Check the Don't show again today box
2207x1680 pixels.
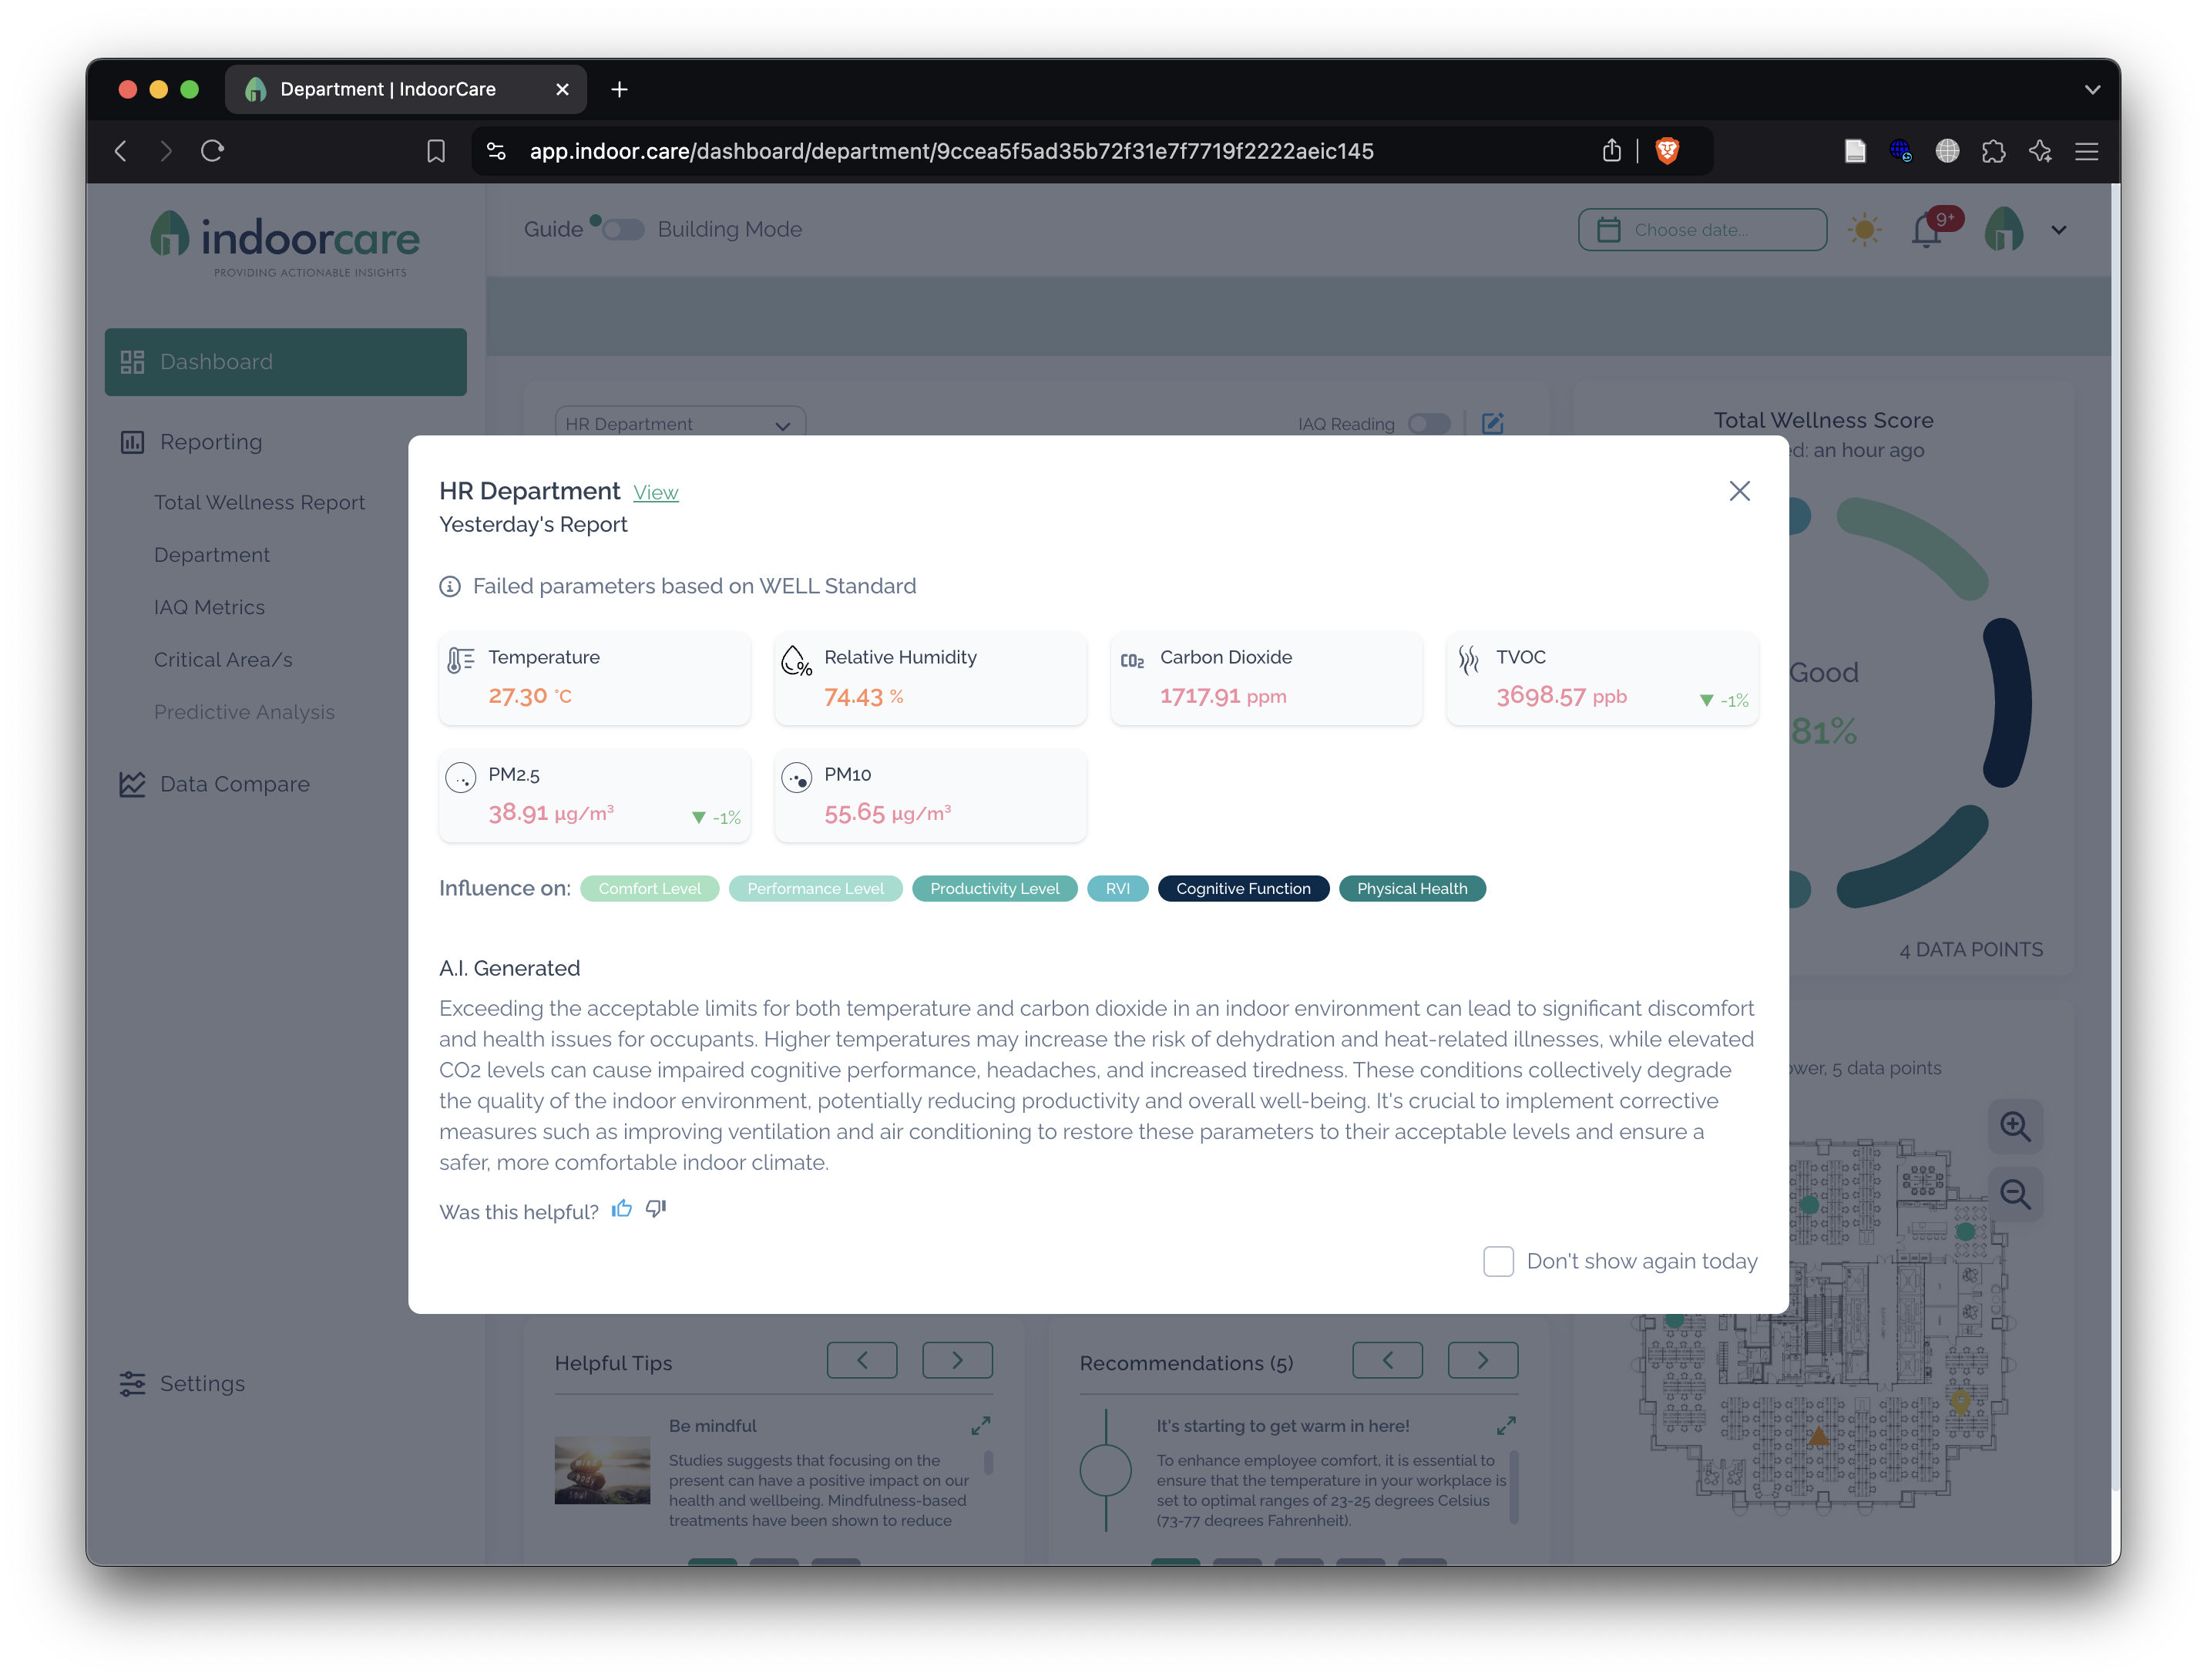1498,1261
